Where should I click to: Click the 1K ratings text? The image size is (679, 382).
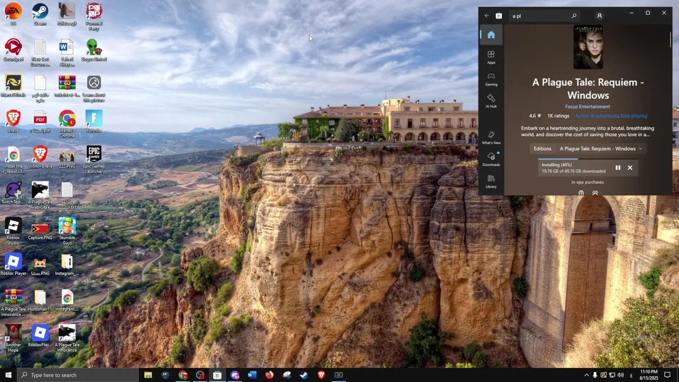(558, 116)
